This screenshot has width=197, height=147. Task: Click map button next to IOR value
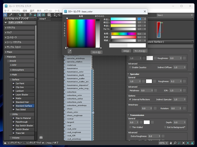[184, 90]
